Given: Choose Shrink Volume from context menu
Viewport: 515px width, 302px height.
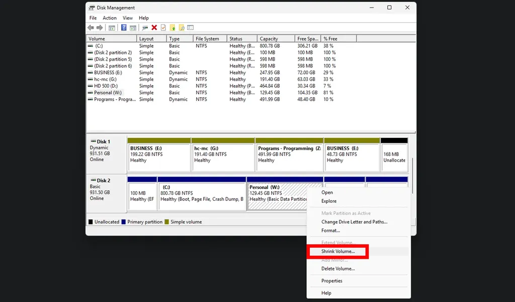Looking at the screenshot, I should pos(338,251).
